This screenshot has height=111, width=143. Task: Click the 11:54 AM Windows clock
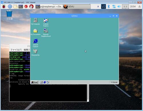(x=114, y=82)
